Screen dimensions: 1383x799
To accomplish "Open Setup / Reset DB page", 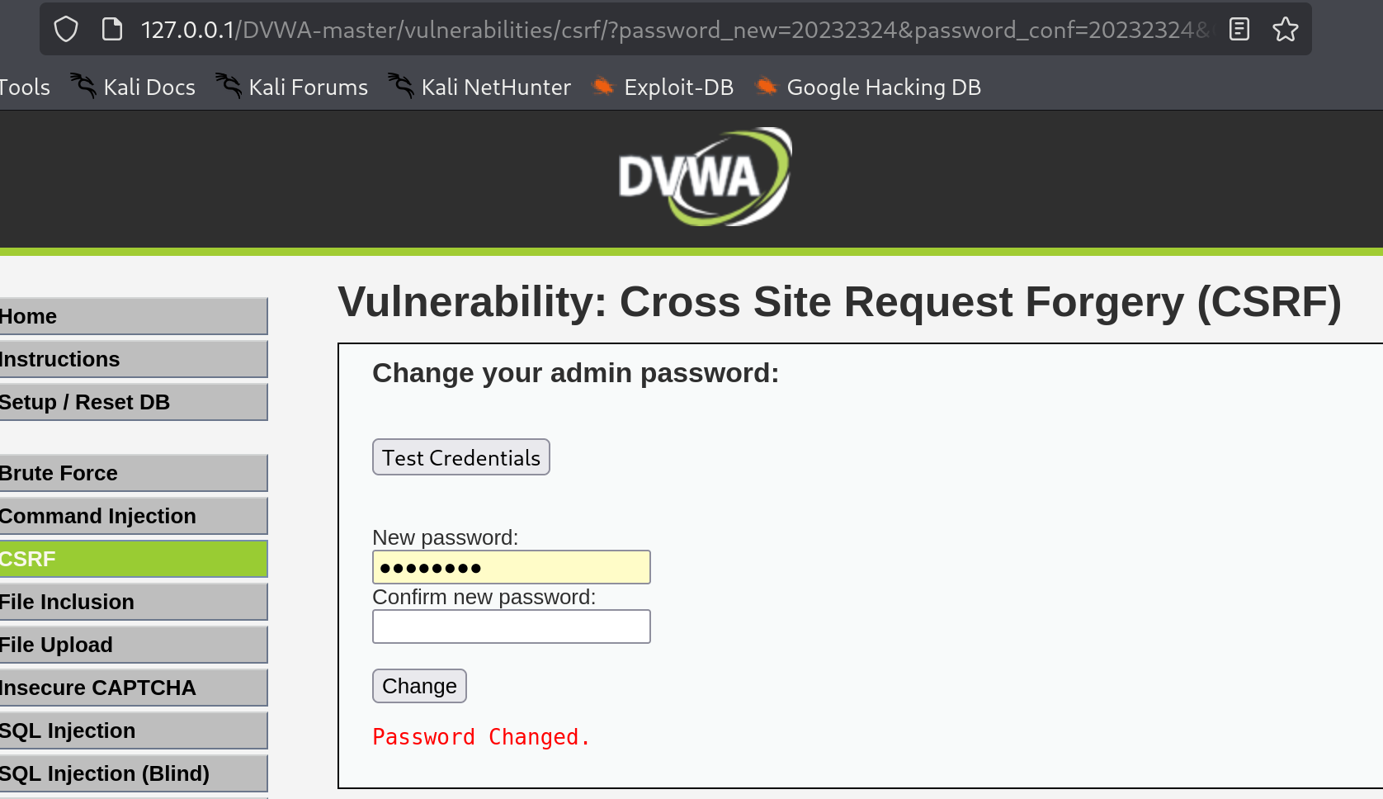I will click(x=132, y=402).
